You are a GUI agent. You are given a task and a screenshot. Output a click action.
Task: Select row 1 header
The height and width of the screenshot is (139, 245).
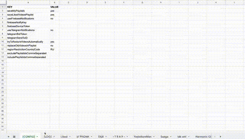click(x=3, y=7)
